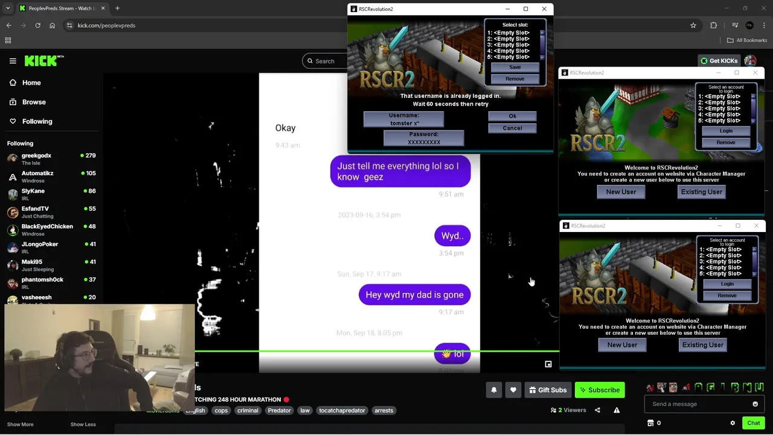Open All Bookmarks folder

(747, 40)
